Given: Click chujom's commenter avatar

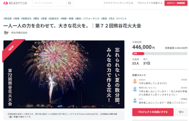Looking at the screenshot, I should (x=135, y=81).
